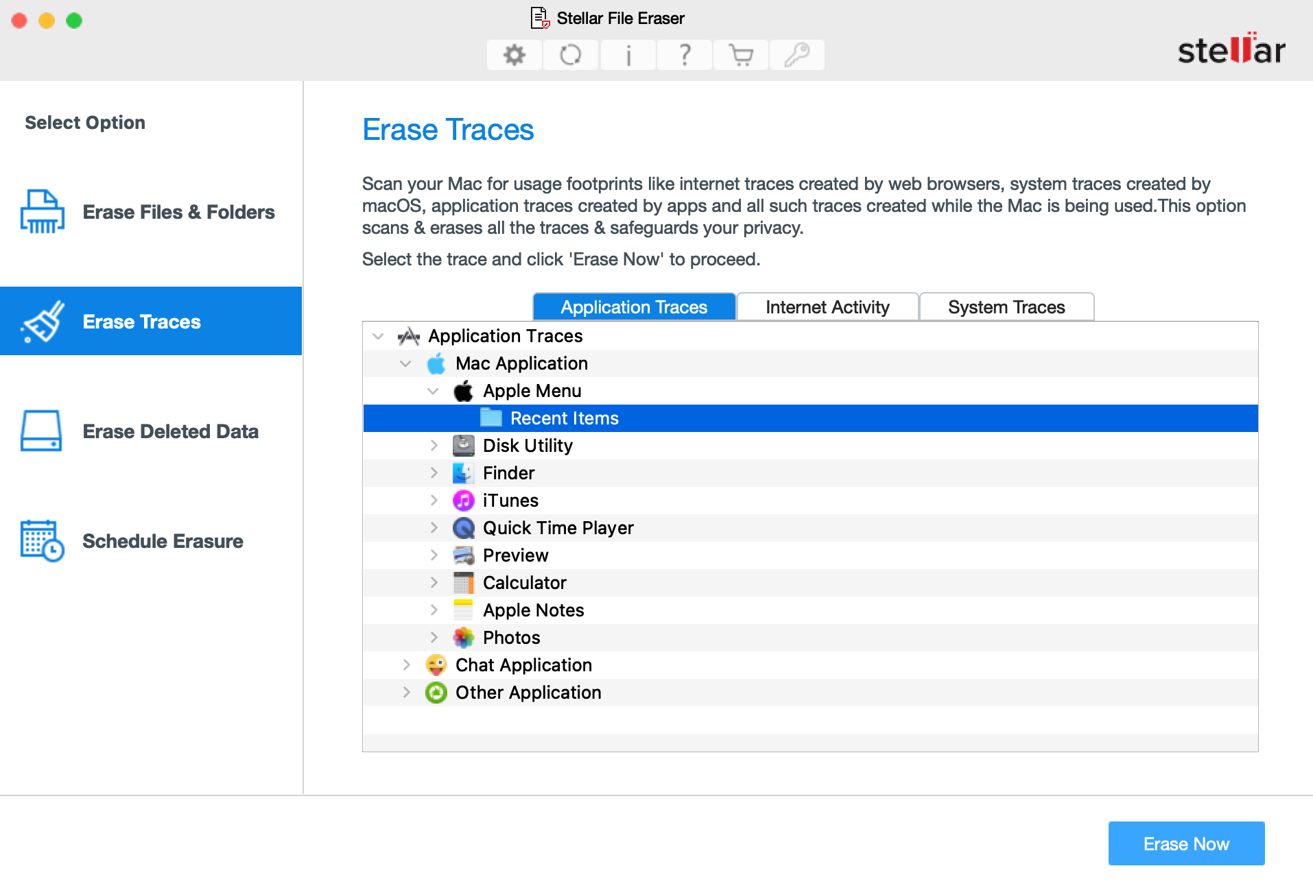
Task: Expand the iTunes node
Action: coord(434,501)
